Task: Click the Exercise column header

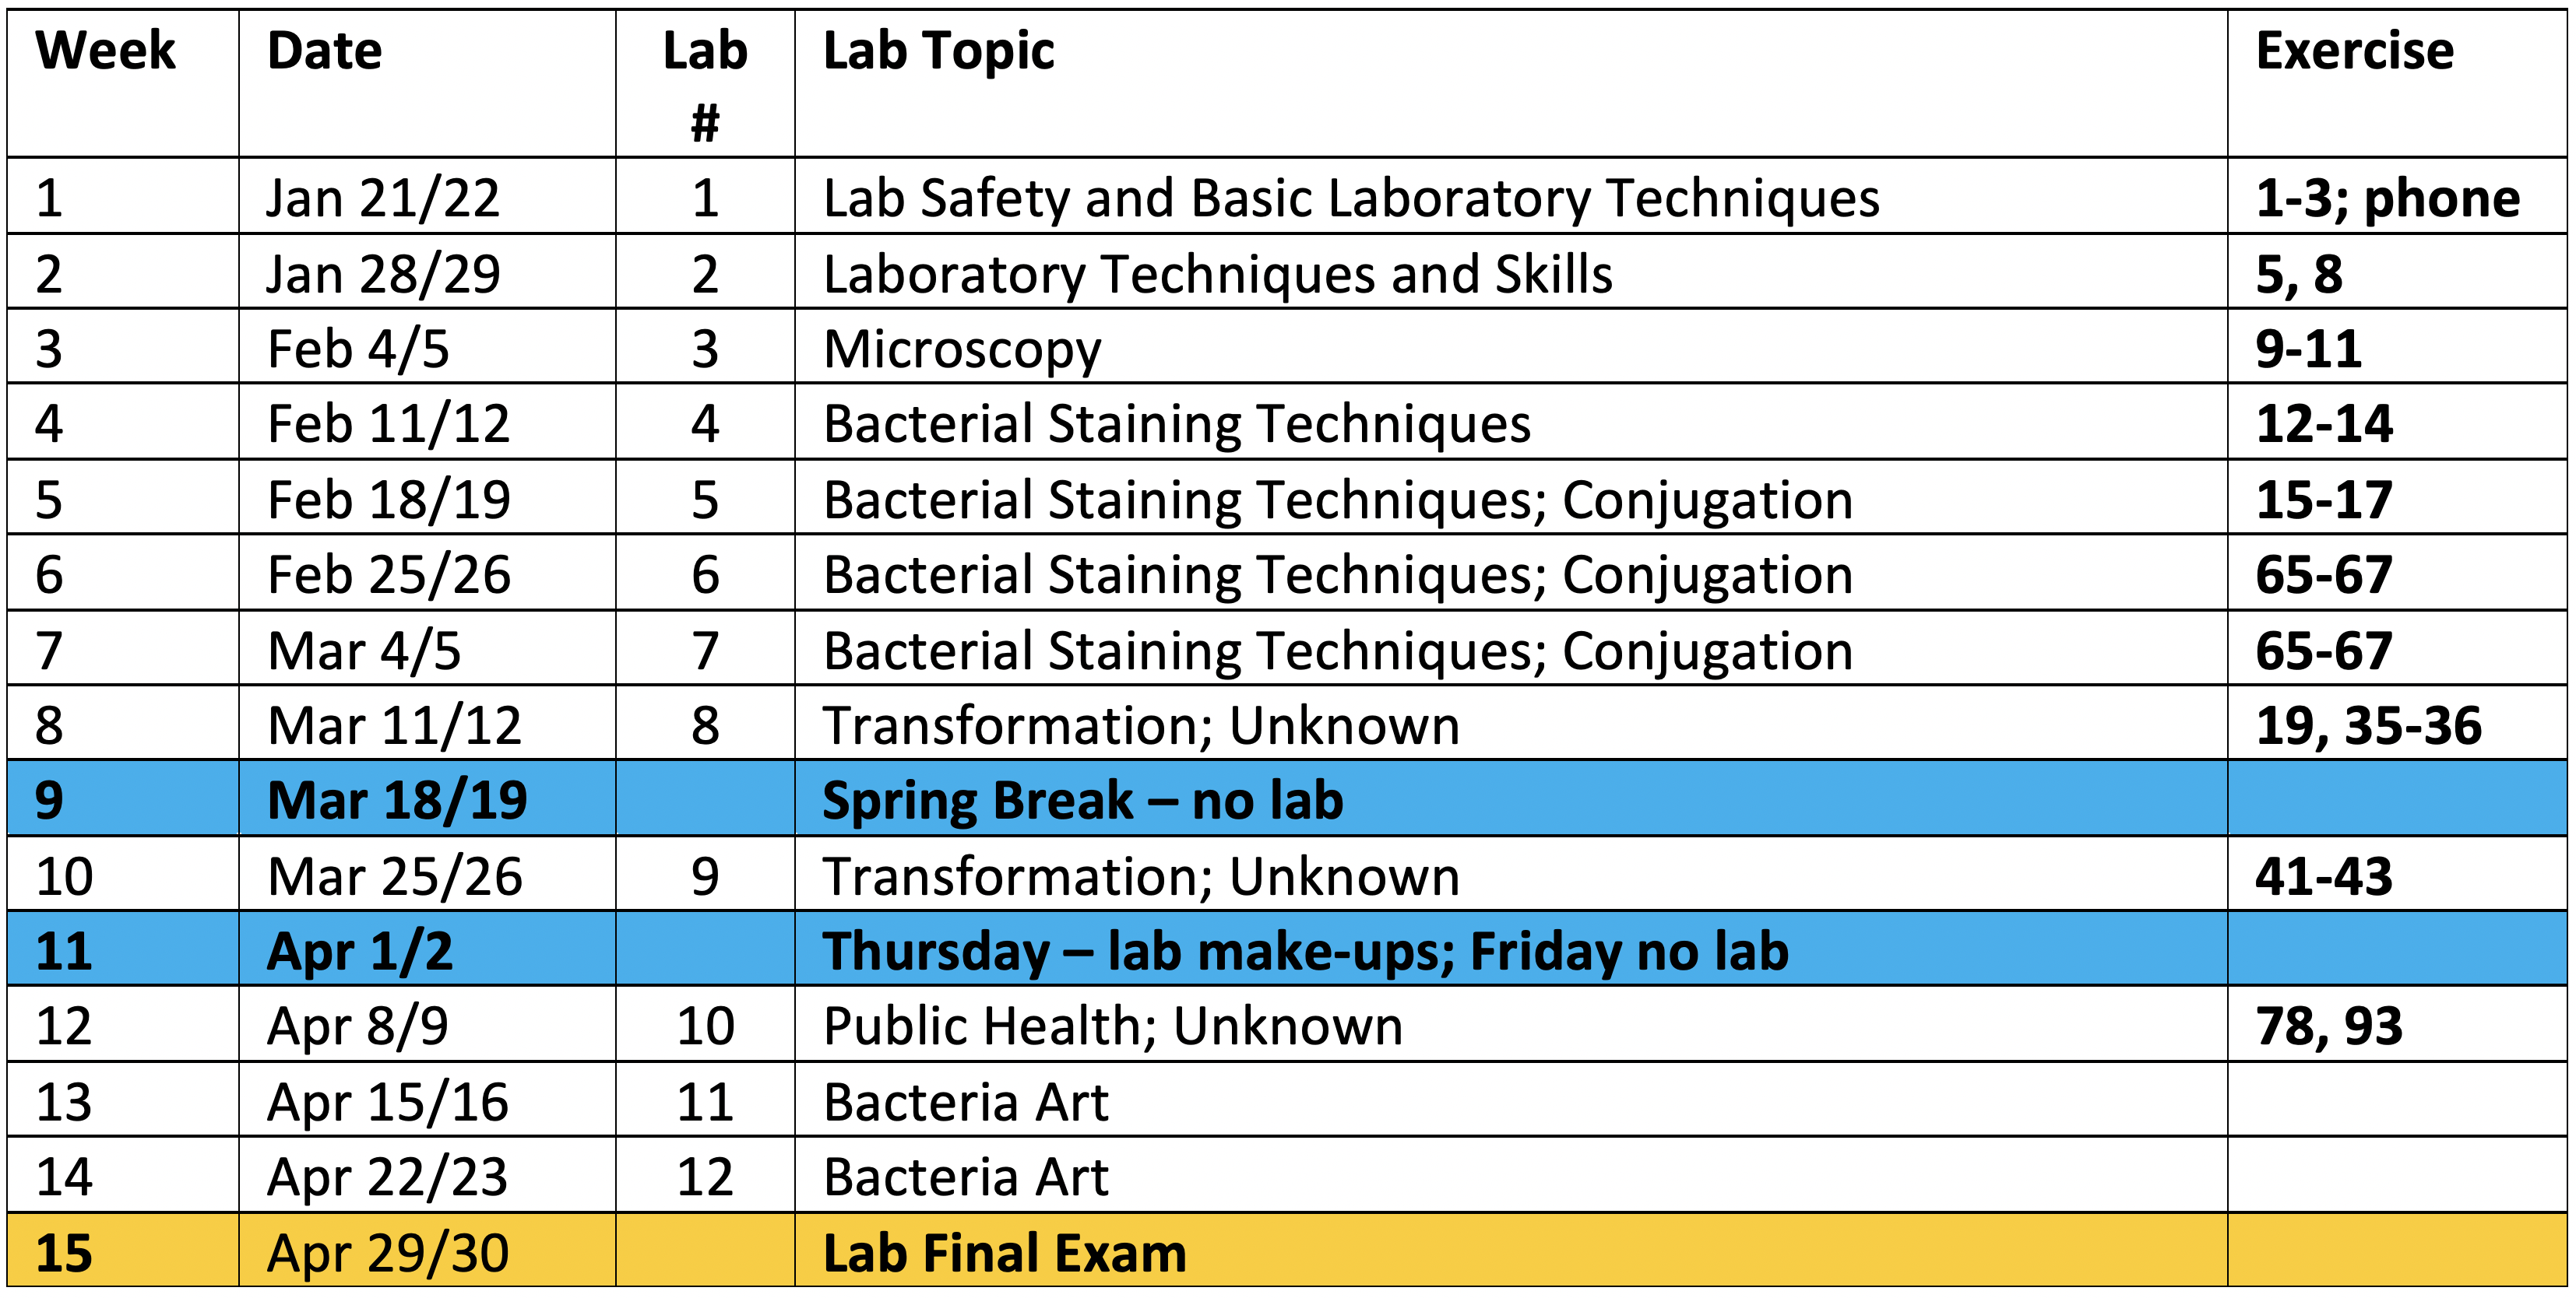Action: point(2397,84)
